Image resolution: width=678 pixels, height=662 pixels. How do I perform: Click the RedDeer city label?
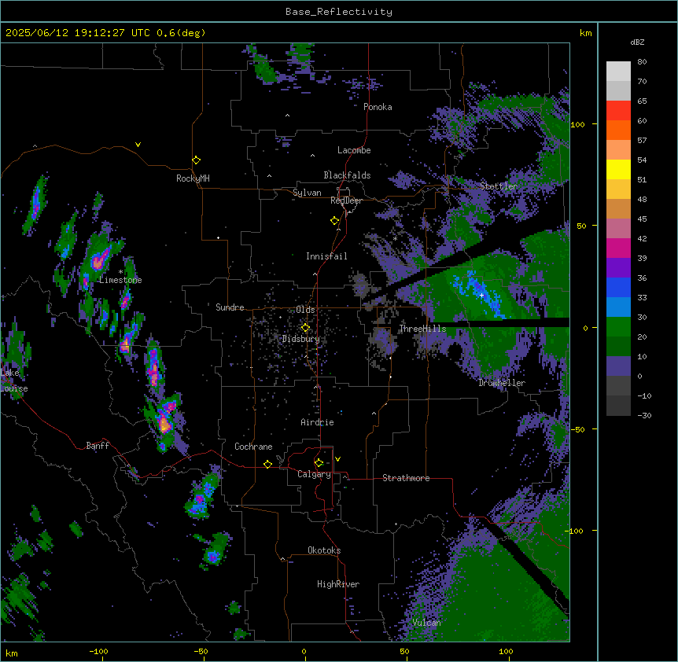pos(346,200)
